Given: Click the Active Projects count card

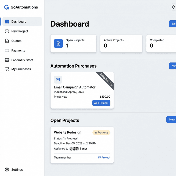Looking at the screenshot, I should [121, 43].
